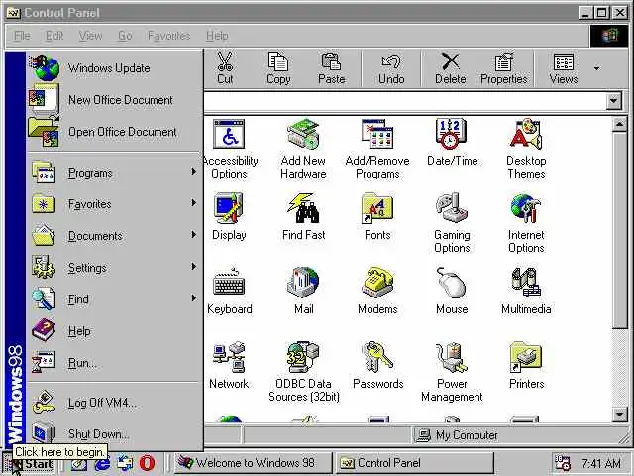This screenshot has width=634, height=476.
Task: Select the Multimedia icon
Action: [x=526, y=291]
